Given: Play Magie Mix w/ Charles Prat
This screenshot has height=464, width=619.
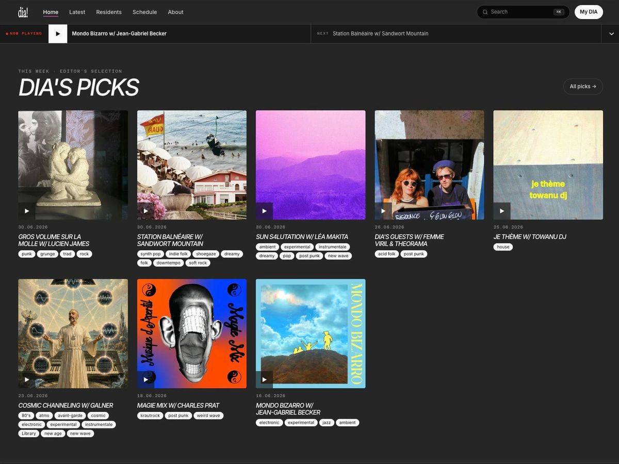Looking at the screenshot, I should tap(145, 379).
